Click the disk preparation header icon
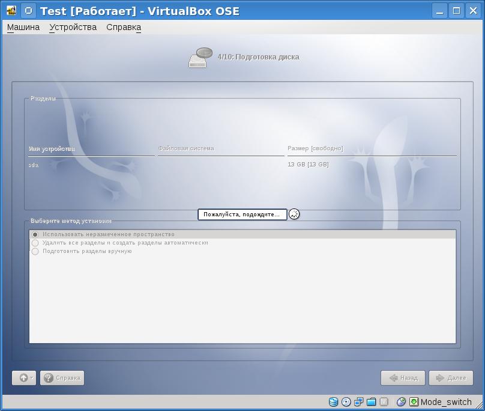This screenshot has width=485, height=411. tap(200, 58)
